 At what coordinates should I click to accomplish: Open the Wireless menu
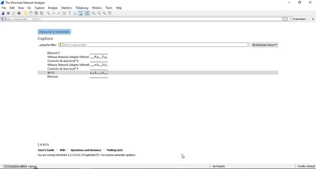[x=97, y=8]
